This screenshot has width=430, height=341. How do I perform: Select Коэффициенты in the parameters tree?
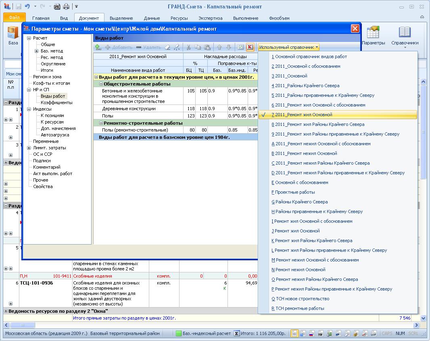click(x=56, y=103)
